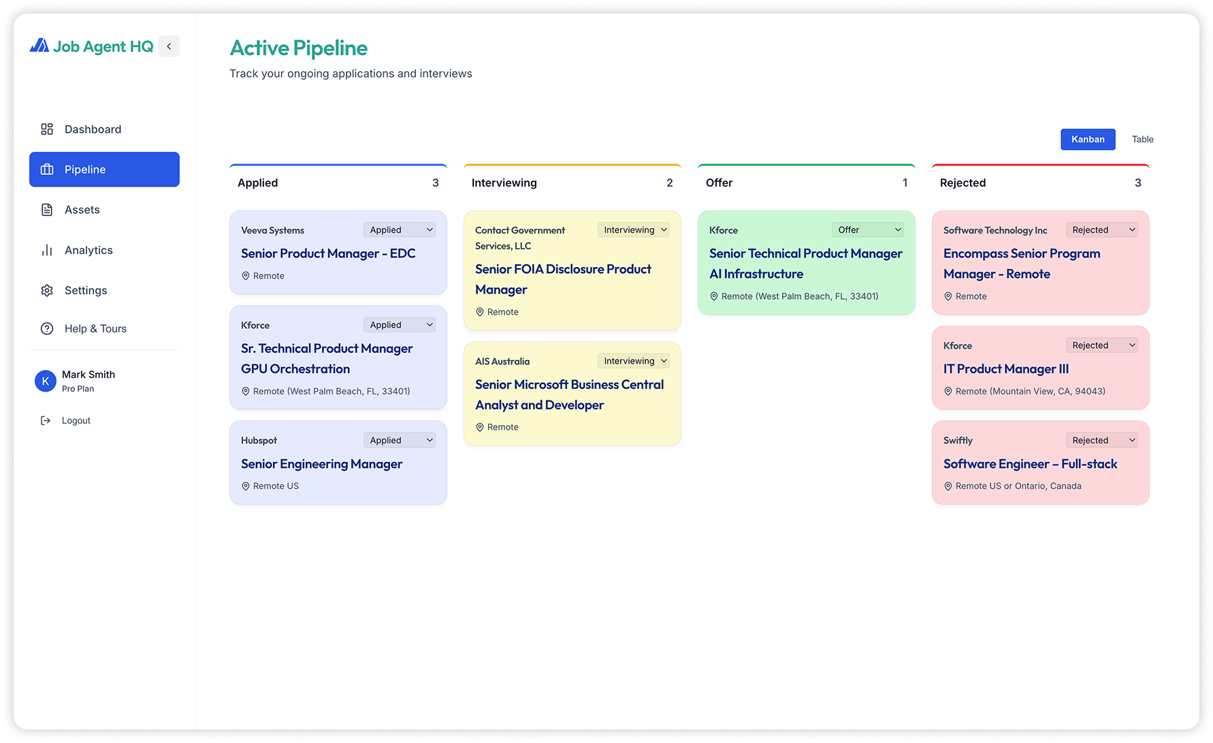The image size is (1213, 743).
Task: Go to Dashboard in the sidebar
Action: pyautogui.click(x=104, y=129)
